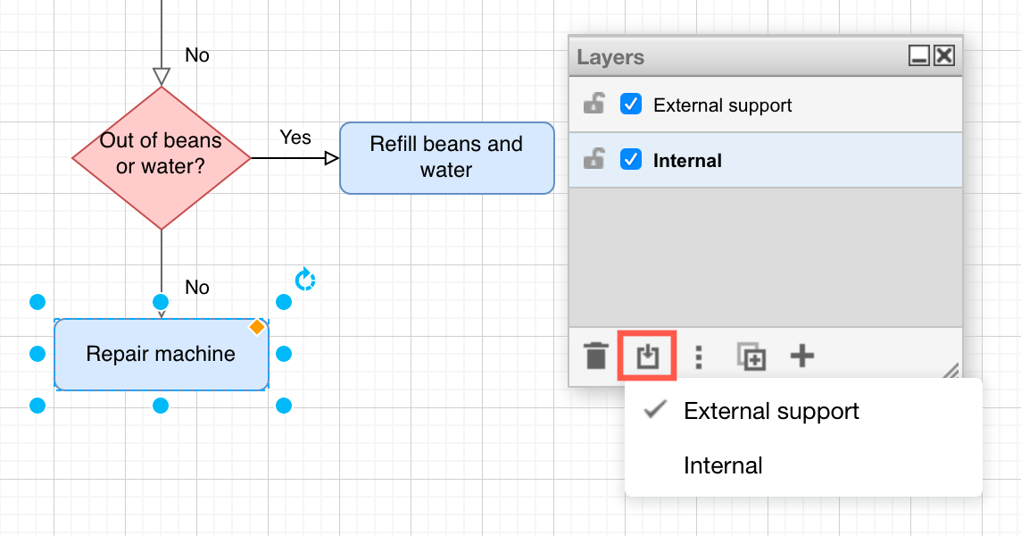
Task: Select the Refill beans and water shape
Action: click(x=446, y=158)
